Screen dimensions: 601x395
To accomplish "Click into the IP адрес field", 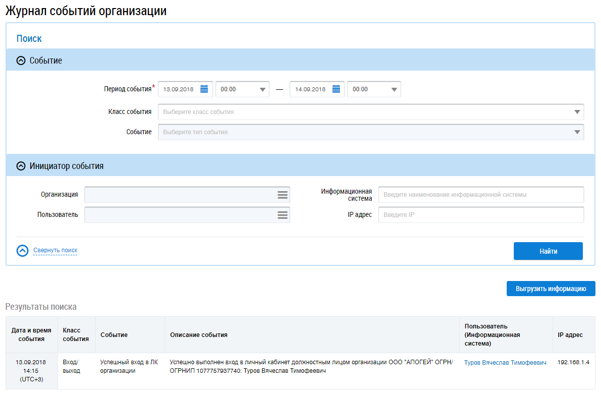I will 480,215.
